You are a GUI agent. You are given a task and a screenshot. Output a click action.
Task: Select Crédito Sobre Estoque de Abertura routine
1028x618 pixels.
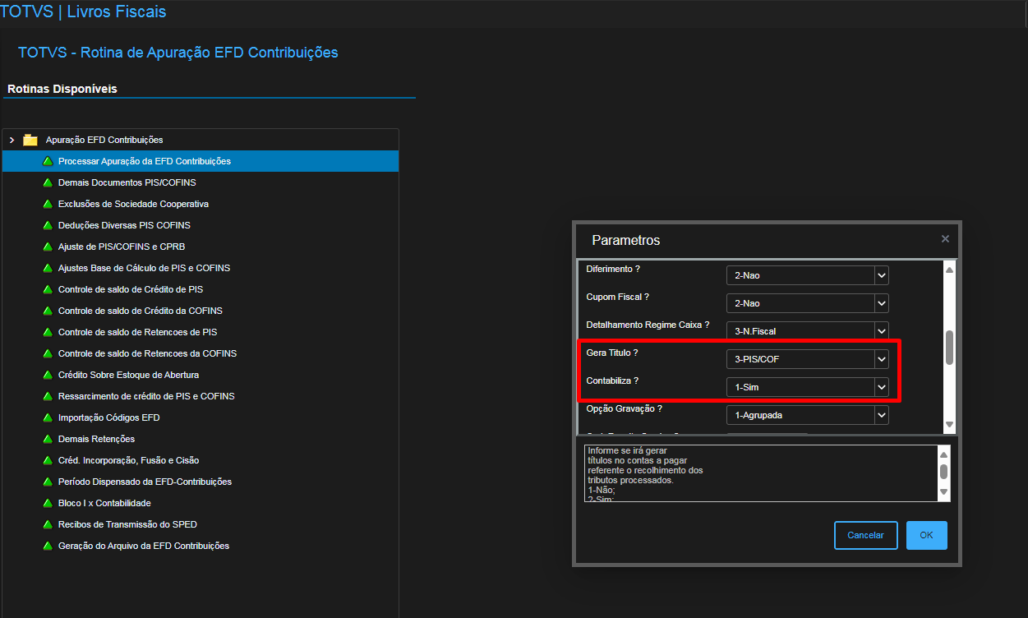201,375
